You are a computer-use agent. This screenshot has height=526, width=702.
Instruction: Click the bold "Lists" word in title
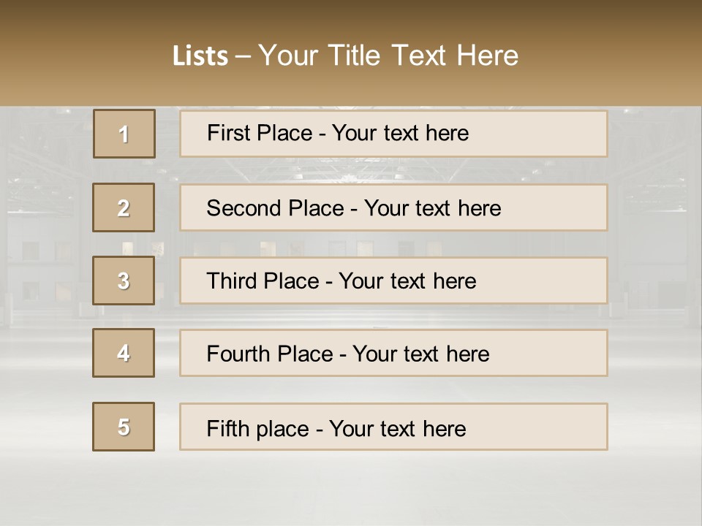click(200, 56)
